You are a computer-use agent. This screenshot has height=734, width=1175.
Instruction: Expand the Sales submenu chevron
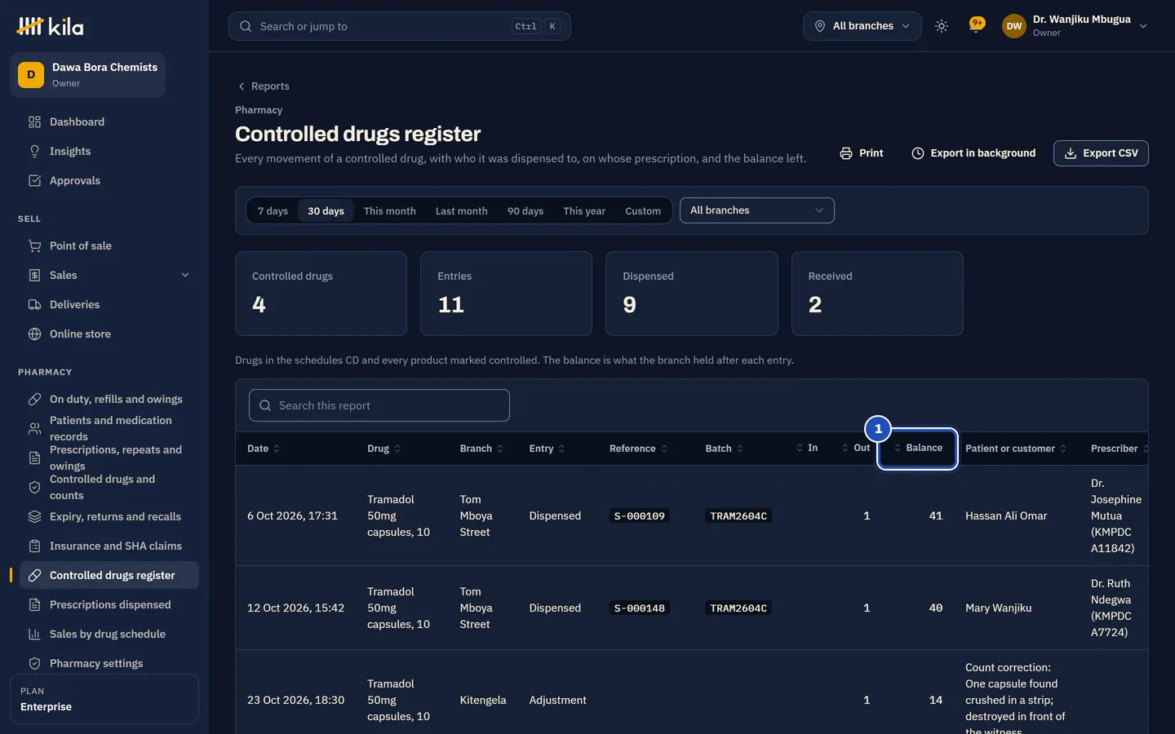click(185, 276)
